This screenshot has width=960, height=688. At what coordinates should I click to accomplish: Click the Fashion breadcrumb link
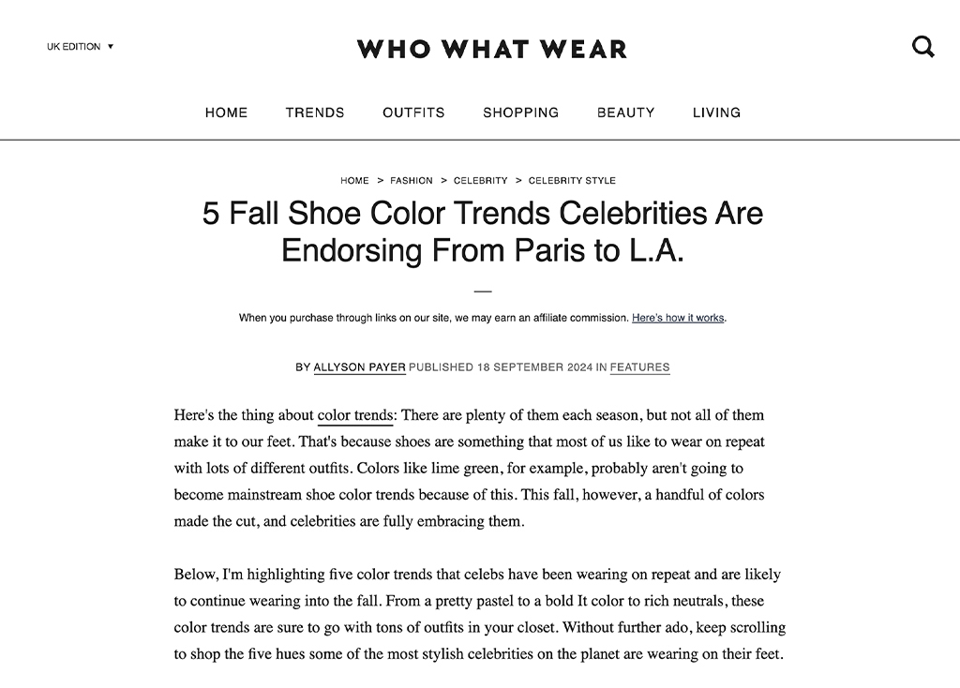click(x=412, y=181)
